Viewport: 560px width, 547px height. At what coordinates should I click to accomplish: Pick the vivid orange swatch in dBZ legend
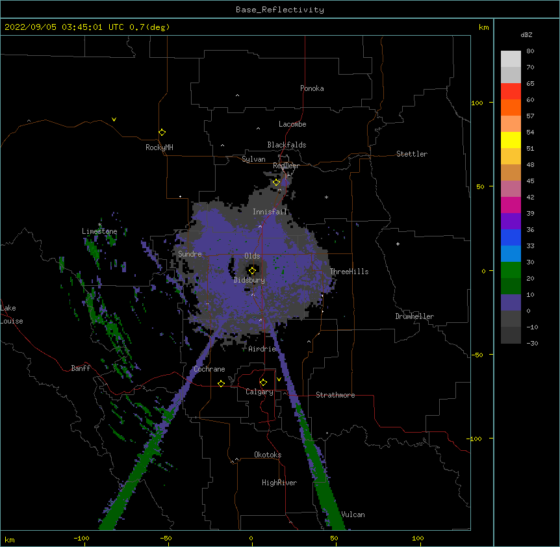point(511,107)
